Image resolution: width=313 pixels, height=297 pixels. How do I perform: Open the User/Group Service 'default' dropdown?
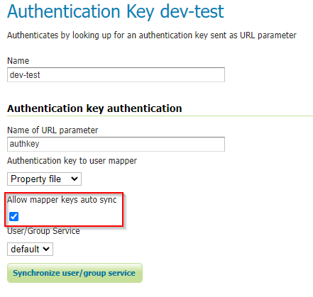click(30, 249)
